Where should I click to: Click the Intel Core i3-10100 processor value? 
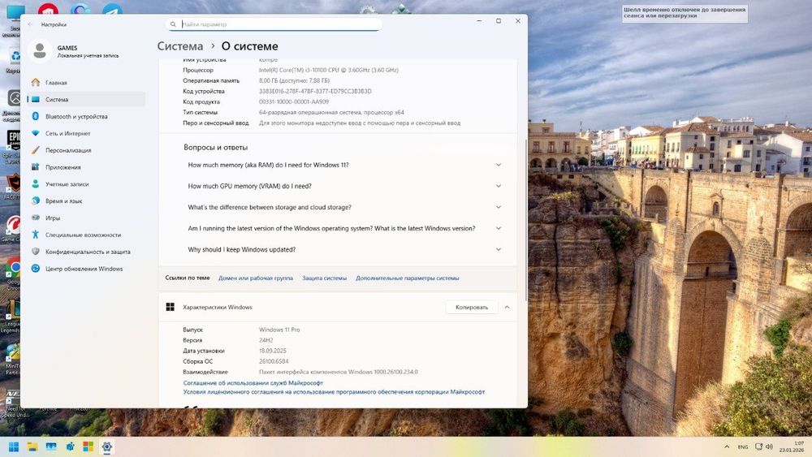click(x=328, y=70)
